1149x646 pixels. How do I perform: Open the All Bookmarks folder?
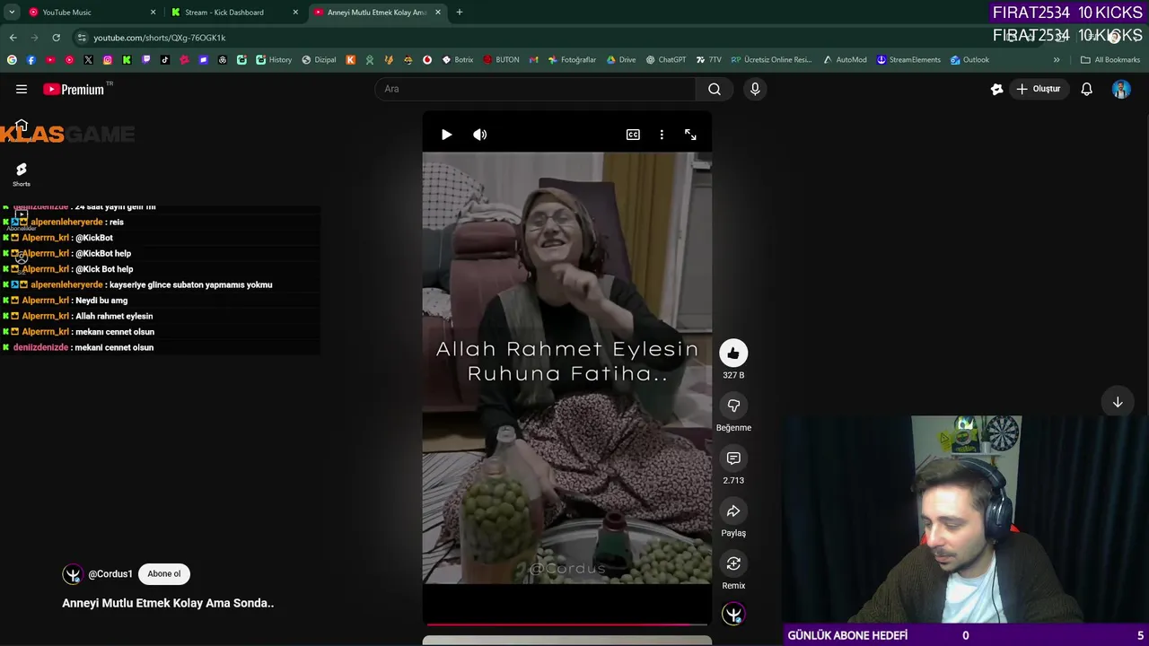[1110, 60]
